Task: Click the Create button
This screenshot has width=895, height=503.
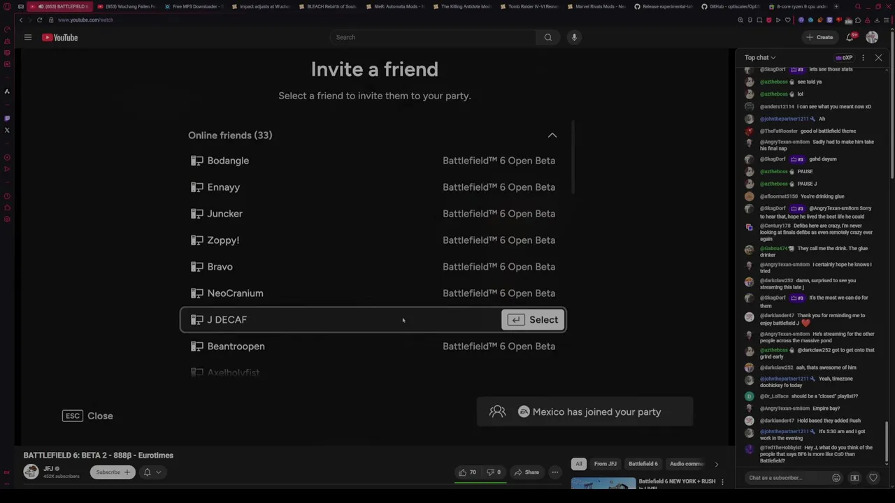Action: [x=819, y=37]
